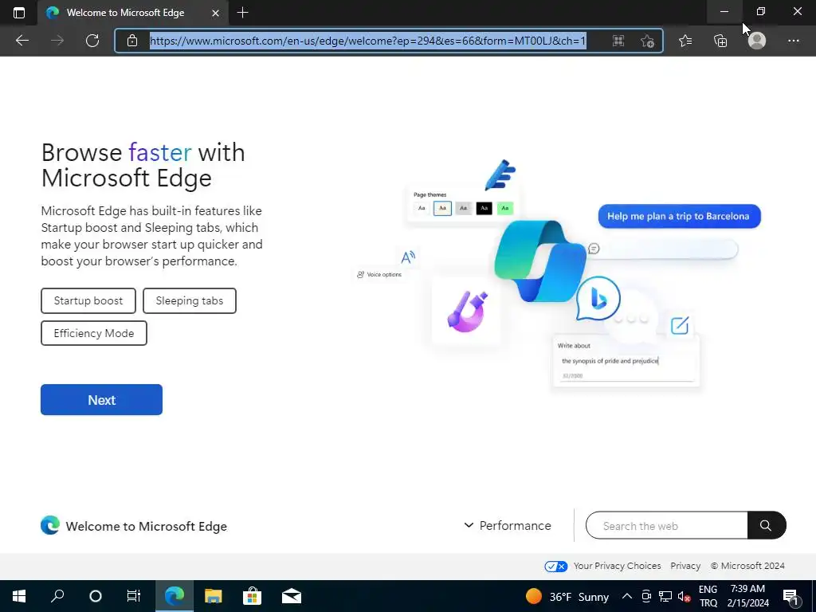View site information lock icon
816x612 pixels.
tap(132, 41)
